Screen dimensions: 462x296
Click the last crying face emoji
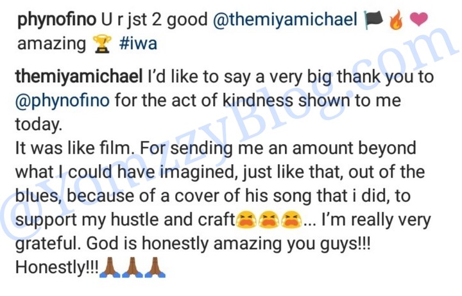coord(290,220)
